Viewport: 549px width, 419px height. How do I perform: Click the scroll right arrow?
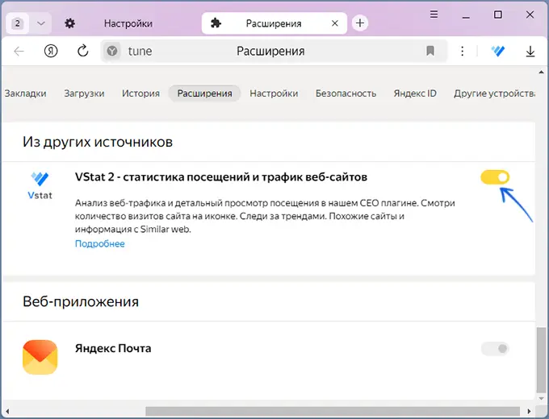[x=529, y=411]
